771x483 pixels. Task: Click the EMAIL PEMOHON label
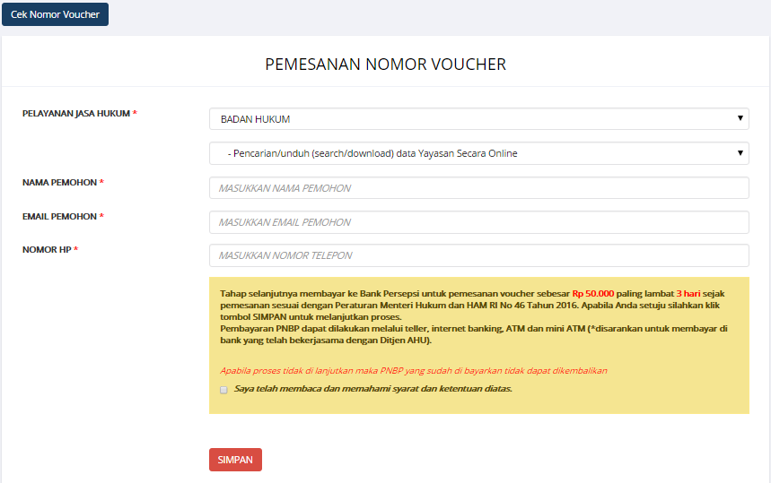tap(63, 217)
